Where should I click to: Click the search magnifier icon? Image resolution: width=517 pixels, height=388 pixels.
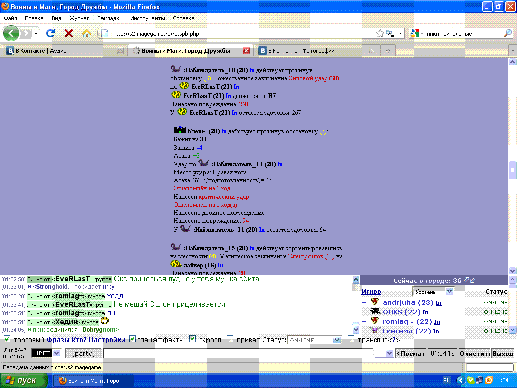click(x=508, y=34)
